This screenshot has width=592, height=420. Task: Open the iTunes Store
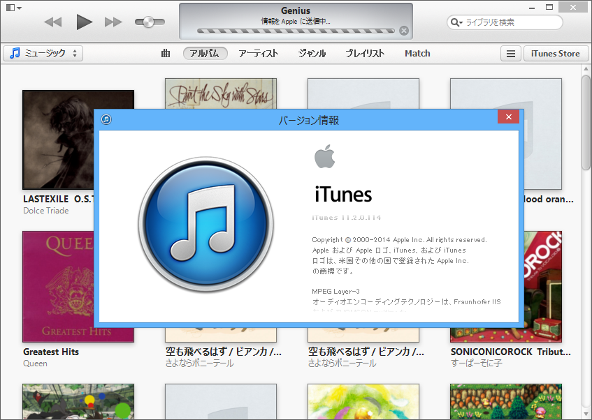point(556,53)
